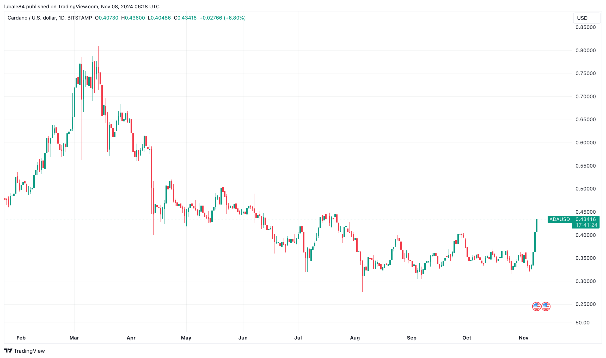Click the Jun label on time axis

(243, 338)
